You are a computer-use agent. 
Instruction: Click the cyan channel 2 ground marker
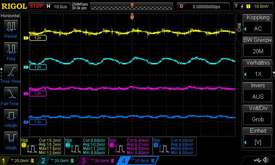click(26, 67)
